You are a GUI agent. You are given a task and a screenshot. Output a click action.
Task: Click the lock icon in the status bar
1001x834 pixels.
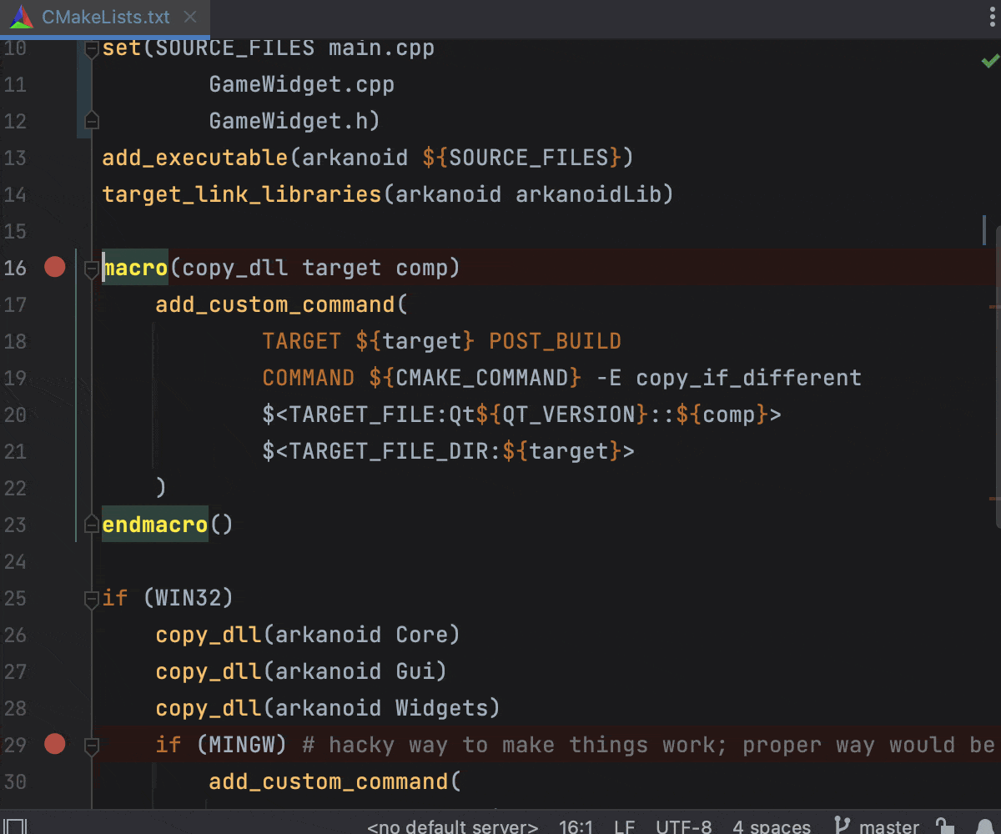[x=943, y=825]
